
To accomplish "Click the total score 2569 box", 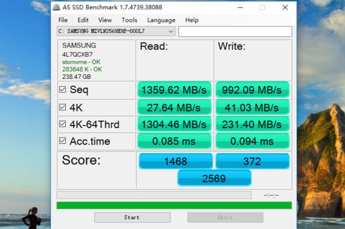I will coord(214,178).
